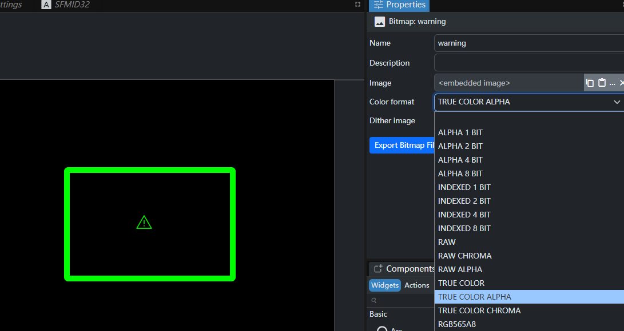Clear the embedded image with the X icon
624x331 pixels.
[x=621, y=83]
